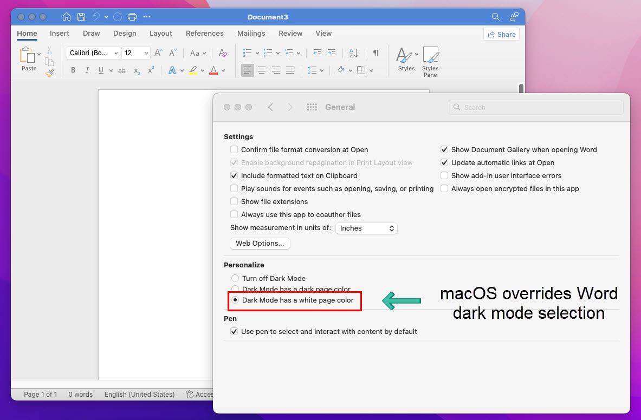Expand the font size dropdown

point(146,53)
